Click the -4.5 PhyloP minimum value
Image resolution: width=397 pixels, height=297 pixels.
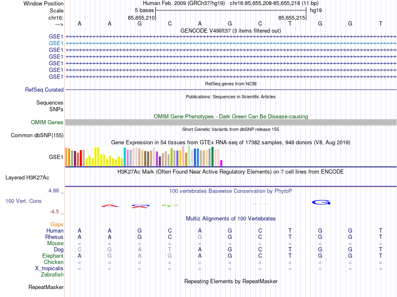[54, 212]
